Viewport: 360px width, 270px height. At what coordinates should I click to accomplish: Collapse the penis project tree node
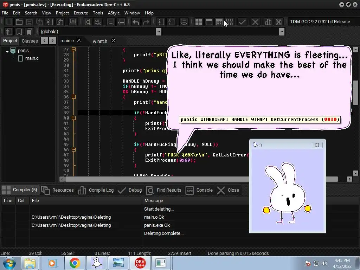pos(7,51)
